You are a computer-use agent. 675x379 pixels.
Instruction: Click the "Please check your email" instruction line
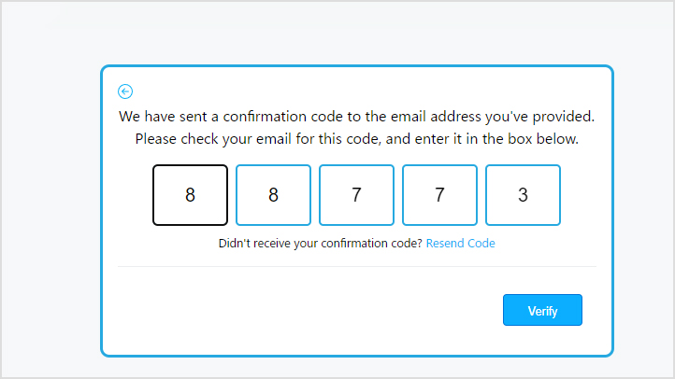click(356, 139)
